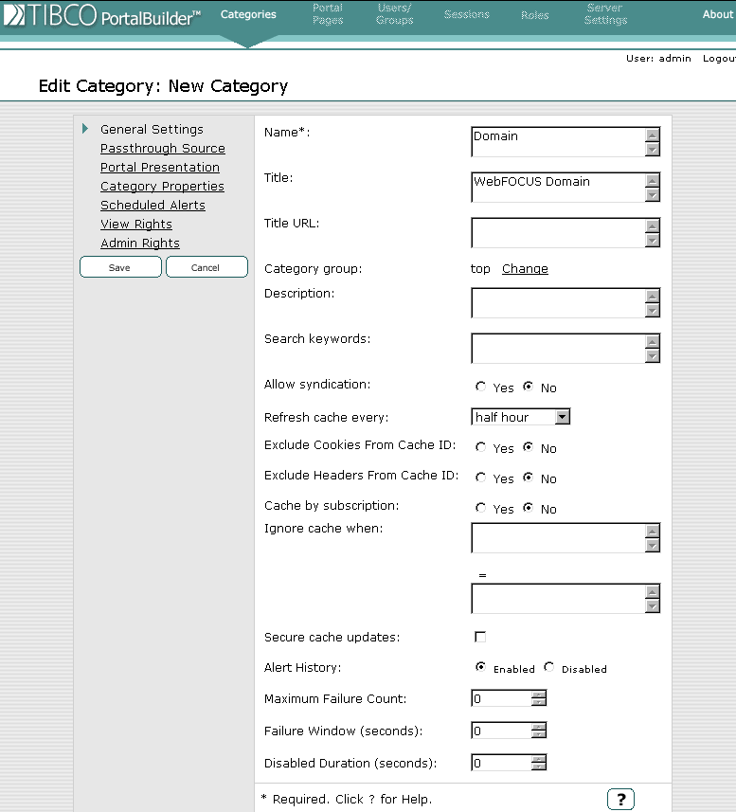Decrease the Failure Window seconds spinner
Viewport: 736px width, 812px height.
click(x=539, y=735)
